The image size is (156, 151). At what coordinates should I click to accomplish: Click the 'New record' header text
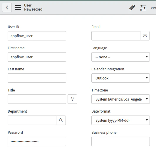tap(33, 9)
